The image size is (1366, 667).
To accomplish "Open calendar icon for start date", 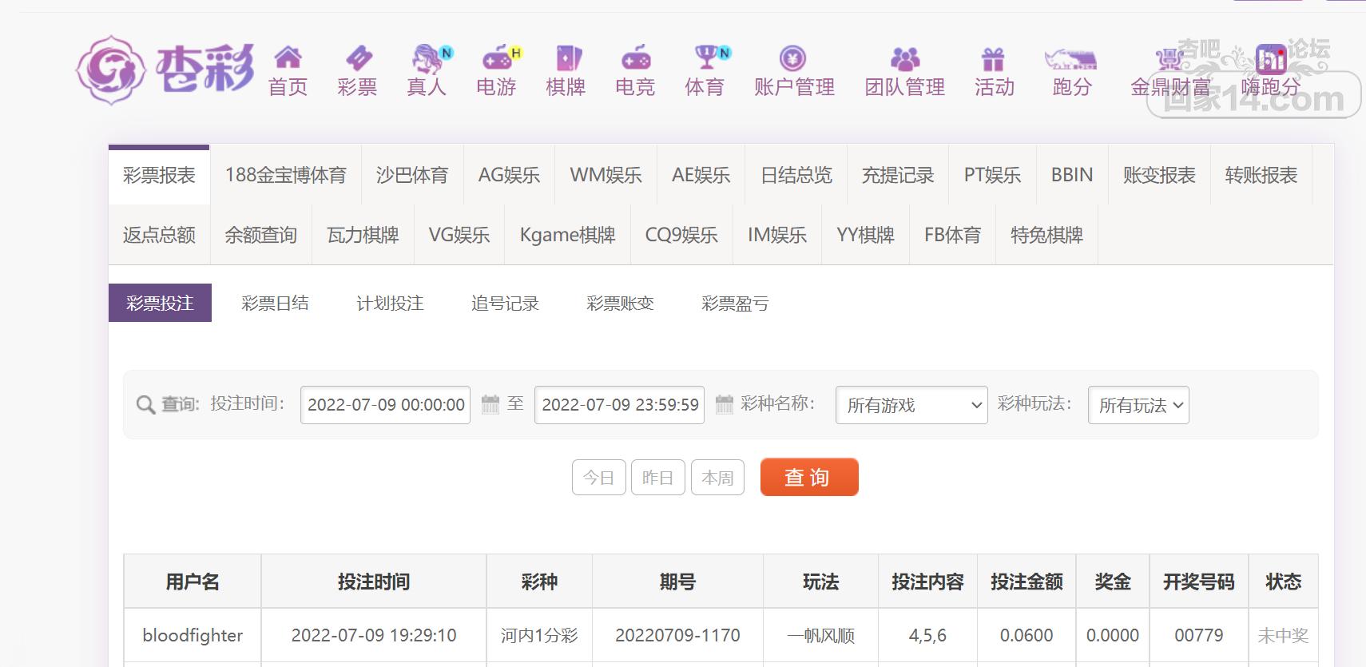I will [x=490, y=404].
